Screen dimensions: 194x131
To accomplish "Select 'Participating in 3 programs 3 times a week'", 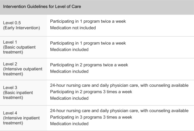I will pos(91,117).
